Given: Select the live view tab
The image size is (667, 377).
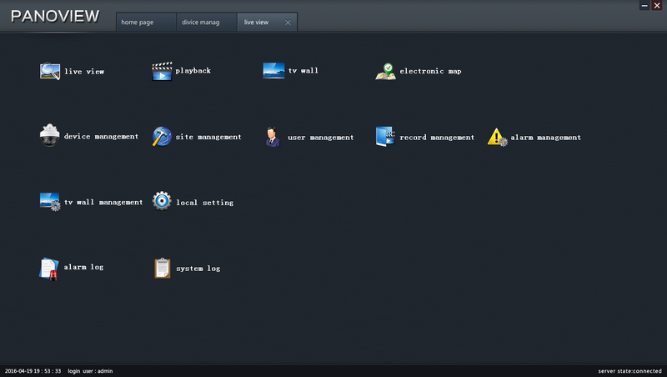Looking at the screenshot, I should point(259,23).
